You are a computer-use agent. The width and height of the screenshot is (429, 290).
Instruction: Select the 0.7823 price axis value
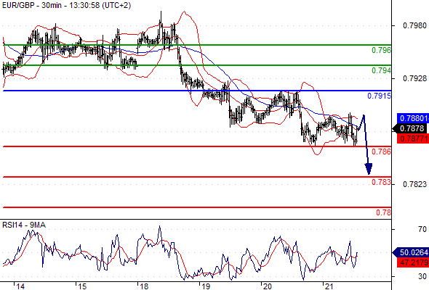(x=414, y=184)
